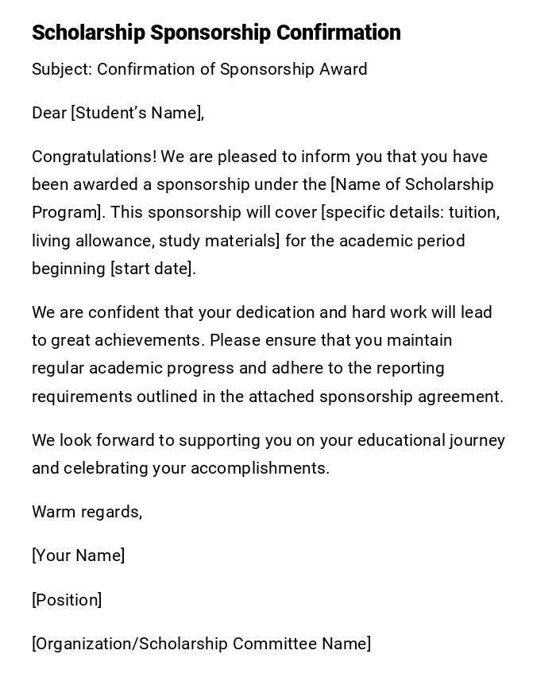Click the [Name of Scholarship Program] placeholder

click(x=411, y=184)
